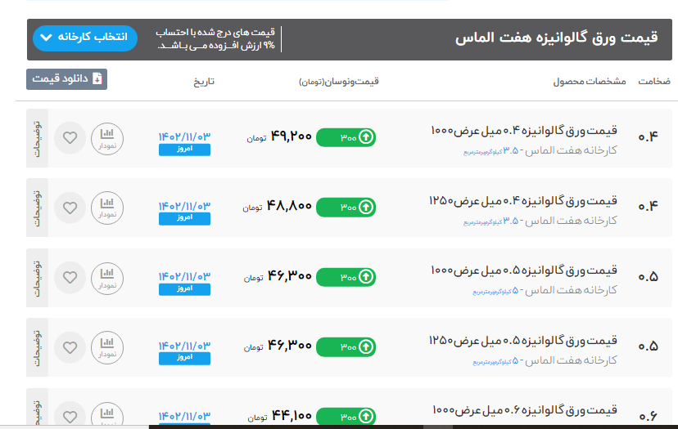The image size is (678, 429).
Task: Favorite the 0.4 mm width 1000 sheet with heart
Action: click(x=70, y=137)
